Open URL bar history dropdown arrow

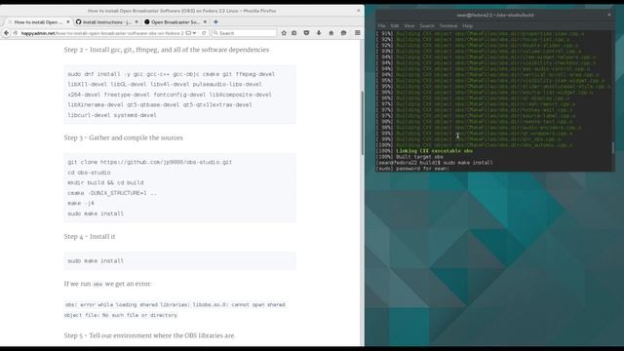pos(195,33)
